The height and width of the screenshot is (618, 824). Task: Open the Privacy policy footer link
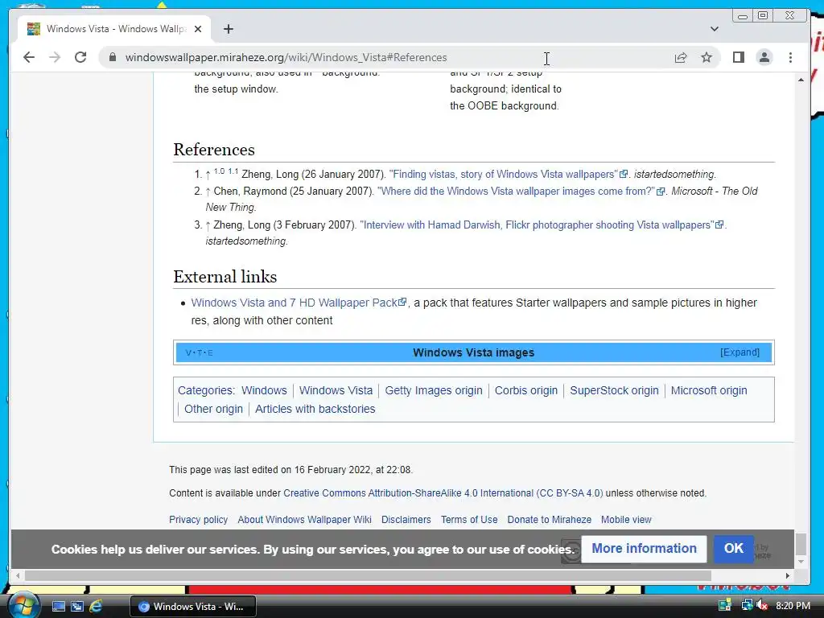198,519
